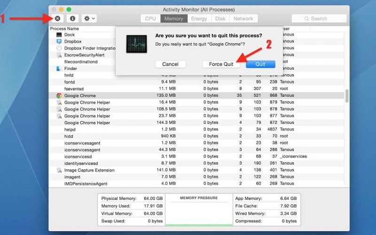Click the Force Quit button

coord(221,64)
